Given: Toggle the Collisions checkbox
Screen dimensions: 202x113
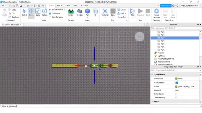Looking at the screenshot, I should point(50,13).
